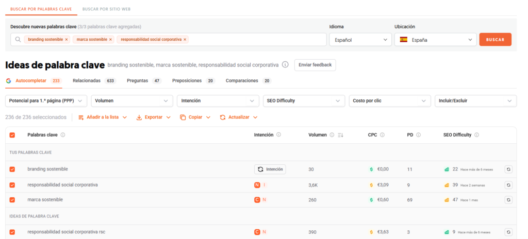Uncheck 'responsabilidad social corporativa rsc' checkbox
The image size is (528, 239).
pyautogui.click(x=12, y=232)
